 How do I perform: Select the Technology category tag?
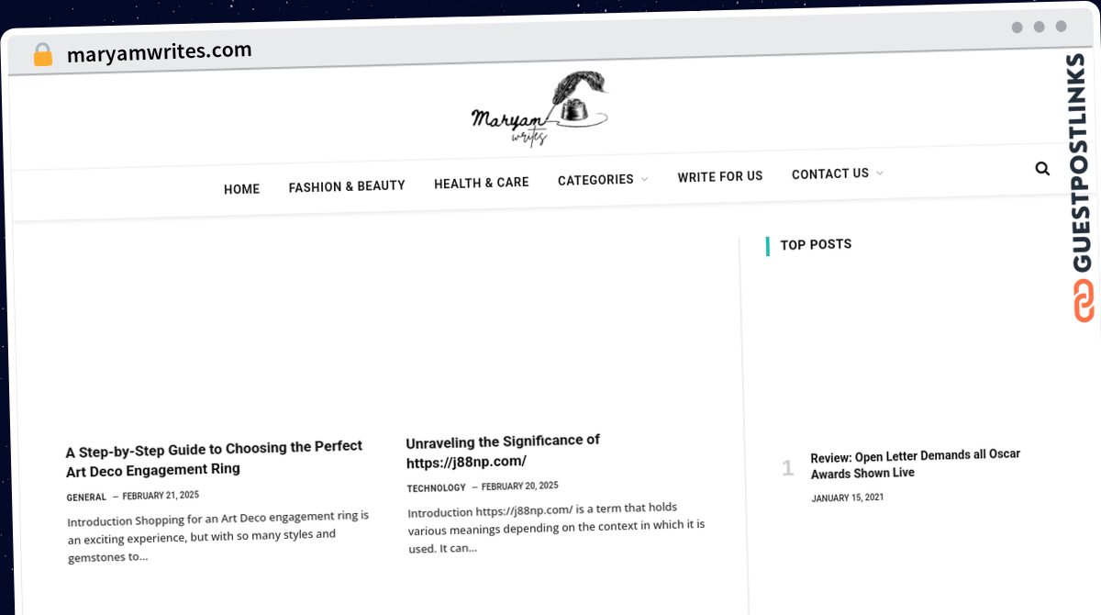[437, 488]
